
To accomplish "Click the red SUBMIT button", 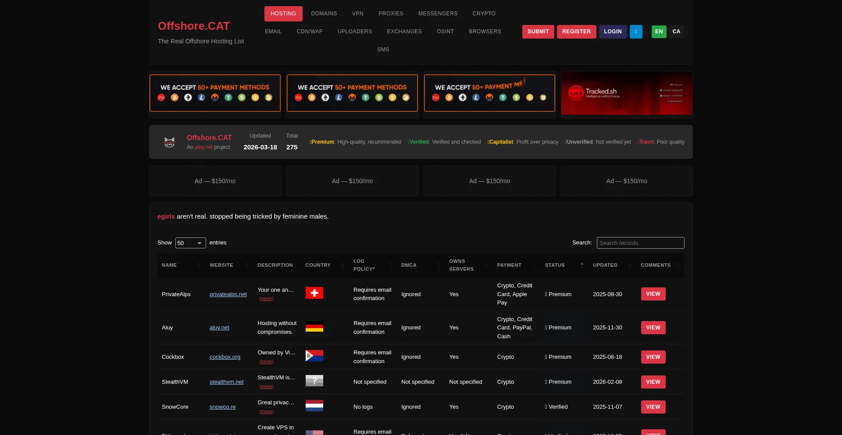I will 538,32.
